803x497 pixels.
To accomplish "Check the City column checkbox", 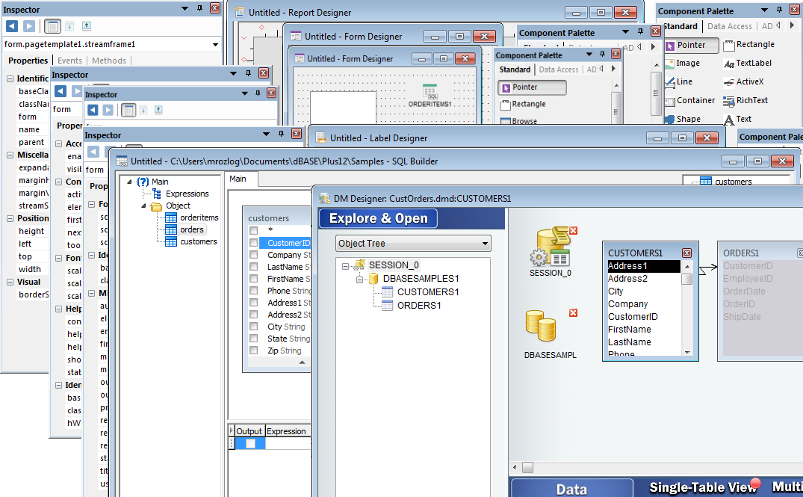I will coord(253,327).
